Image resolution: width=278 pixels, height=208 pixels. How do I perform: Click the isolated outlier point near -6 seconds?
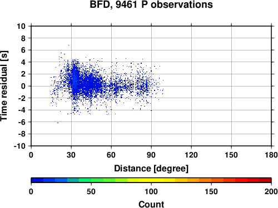pyautogui.click(x=58, y=123)
